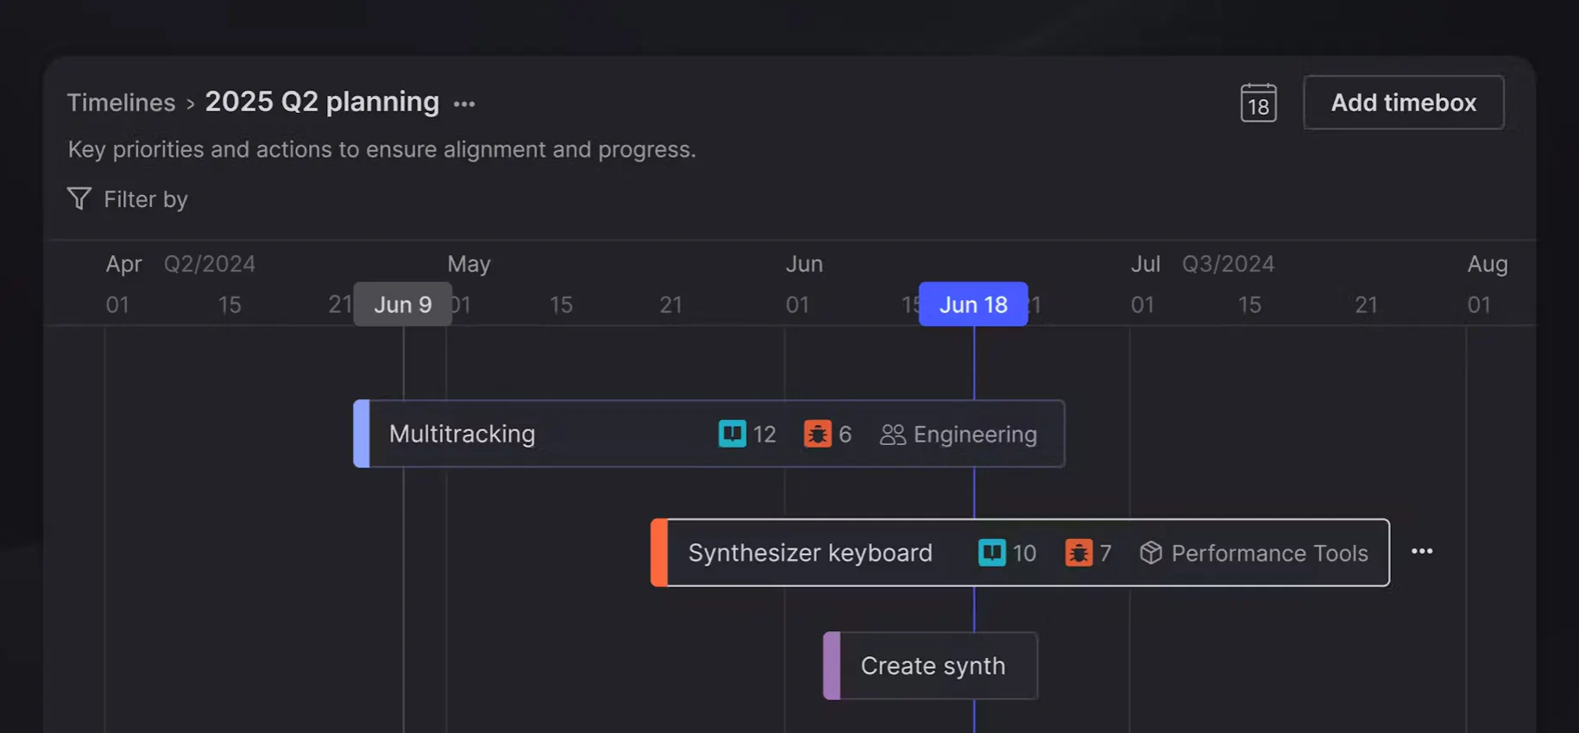Click the Jun 9 gray date marker
Image resolution: width=1579 pixels, height=733 pixels.
[403, 304]
